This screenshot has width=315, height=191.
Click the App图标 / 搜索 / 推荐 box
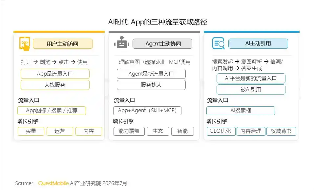52,111
